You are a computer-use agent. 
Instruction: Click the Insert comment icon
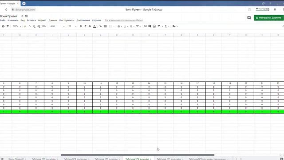(x=150, y=26)
